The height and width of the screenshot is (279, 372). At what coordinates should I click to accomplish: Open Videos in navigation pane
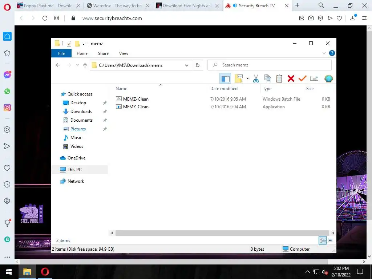[77, 146]
